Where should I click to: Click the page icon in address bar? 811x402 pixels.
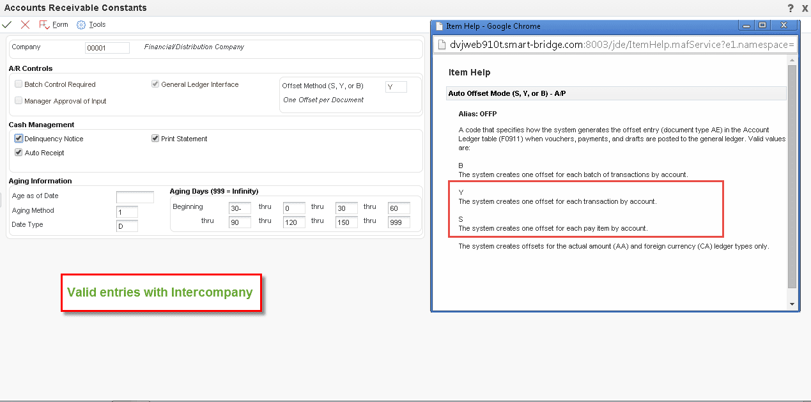(x=442, y=45)
